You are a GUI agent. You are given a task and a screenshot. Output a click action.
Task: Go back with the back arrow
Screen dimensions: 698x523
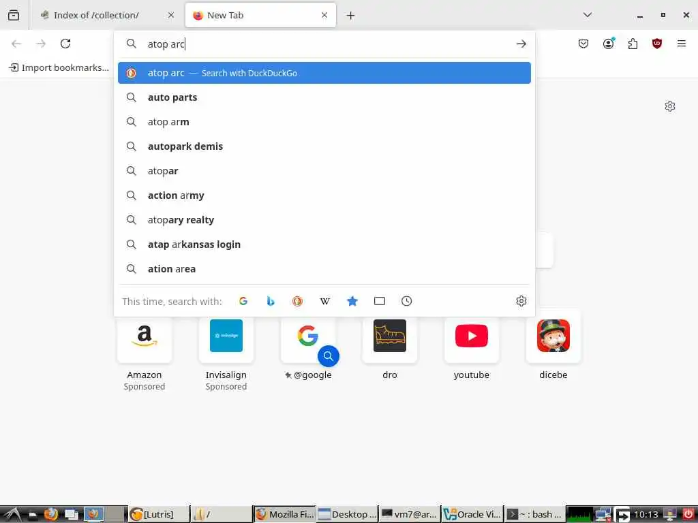tap(16, 44)
